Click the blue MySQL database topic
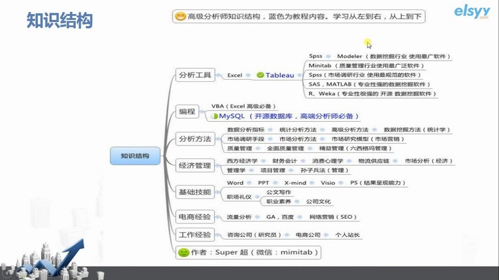499x280 pixels. click(x=289, y=116)
